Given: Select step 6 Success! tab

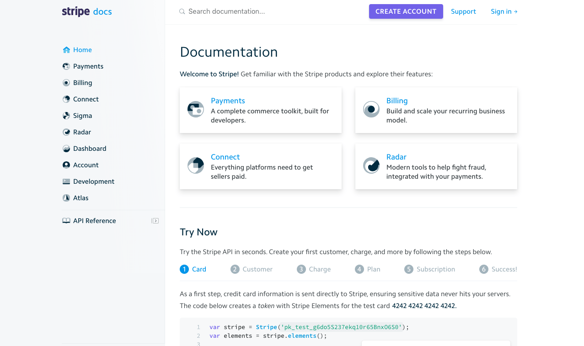Looking at the screenshot, I should (498, 269).
